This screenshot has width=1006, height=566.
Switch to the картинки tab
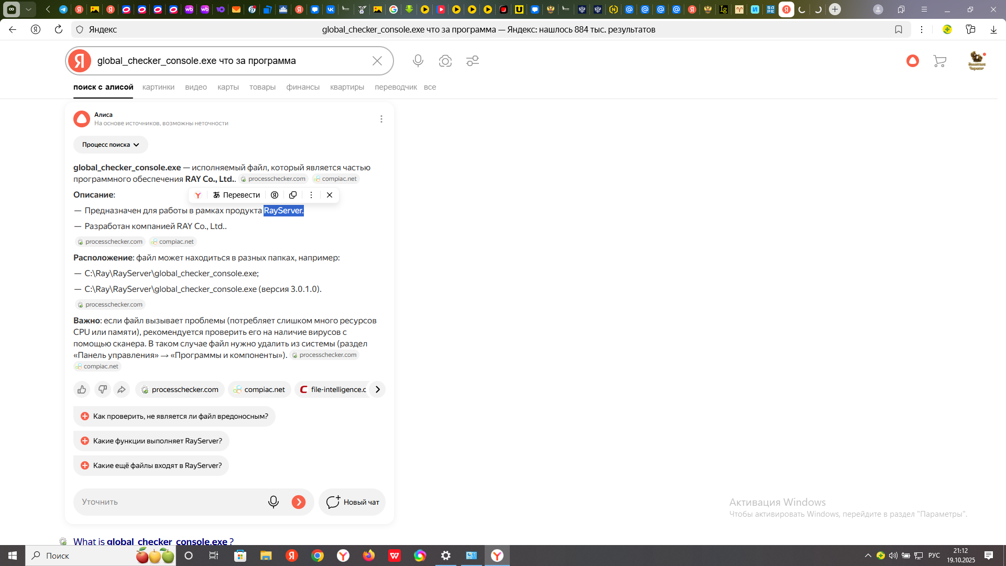[x=158, y=87]
